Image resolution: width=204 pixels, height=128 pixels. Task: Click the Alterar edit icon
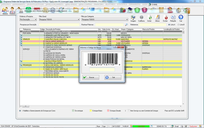(x=157, y=18)
